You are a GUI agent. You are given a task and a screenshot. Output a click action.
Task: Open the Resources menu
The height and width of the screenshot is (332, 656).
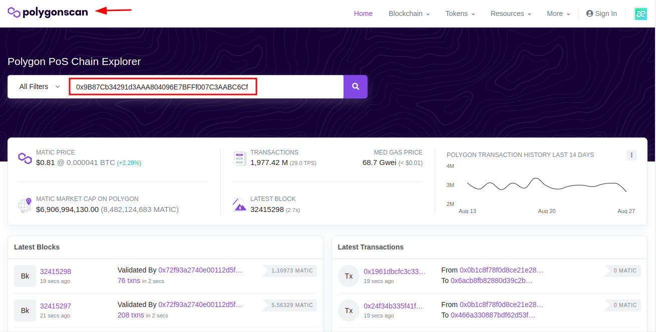[511, 13]
